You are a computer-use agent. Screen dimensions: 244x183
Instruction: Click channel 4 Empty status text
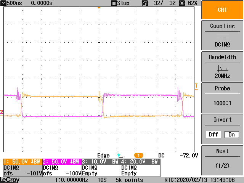pos(129,173)
